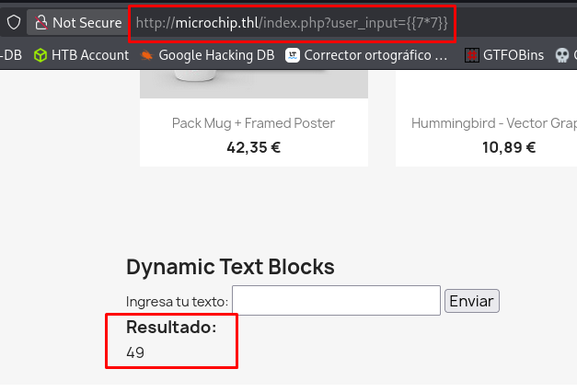
Task: Open the Google Hacking DB bookmark
Action: pos(216,55)
